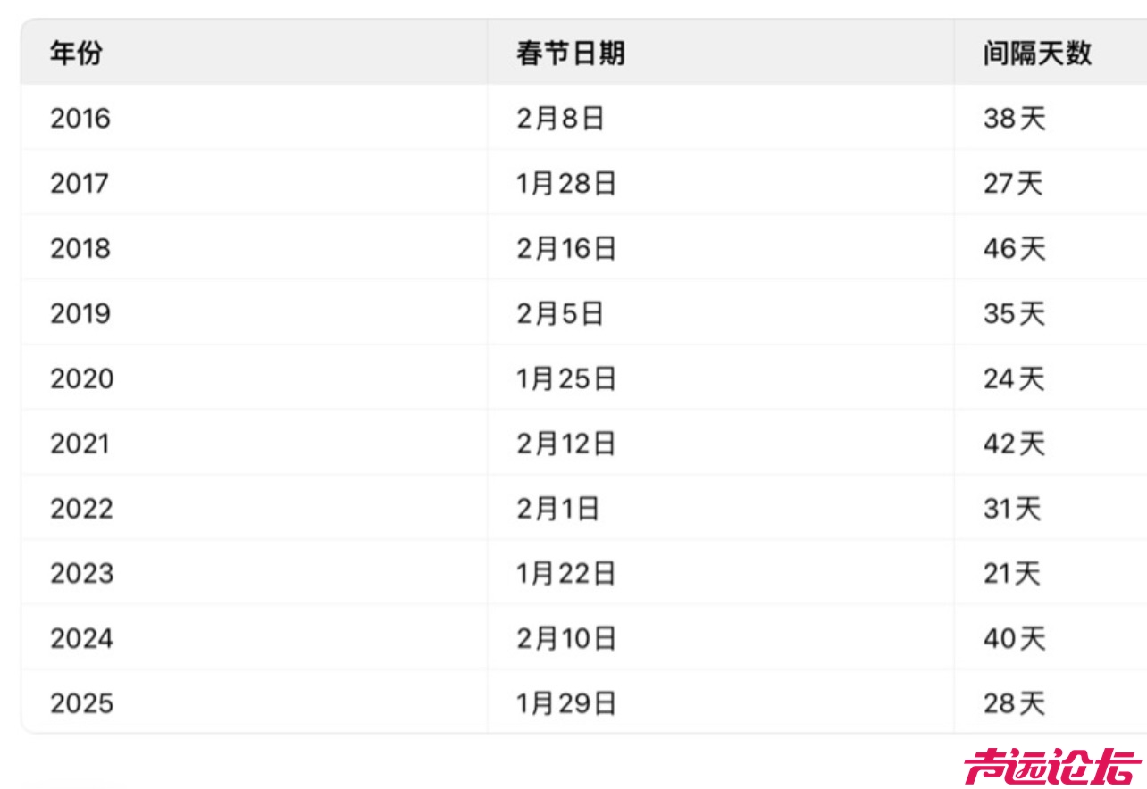Click the 46天 interval cell

(1014, 249)
